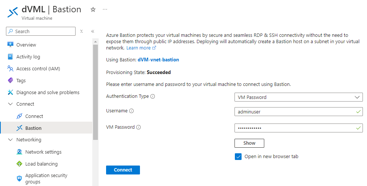The height and width of the screenshot is (186, 367).
Task: Click the VM Password info icon
Action: pyautogui.click(x=138, y=127)
